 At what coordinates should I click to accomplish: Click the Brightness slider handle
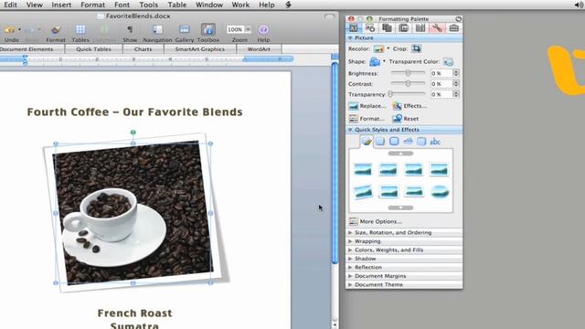pos(408,73)
